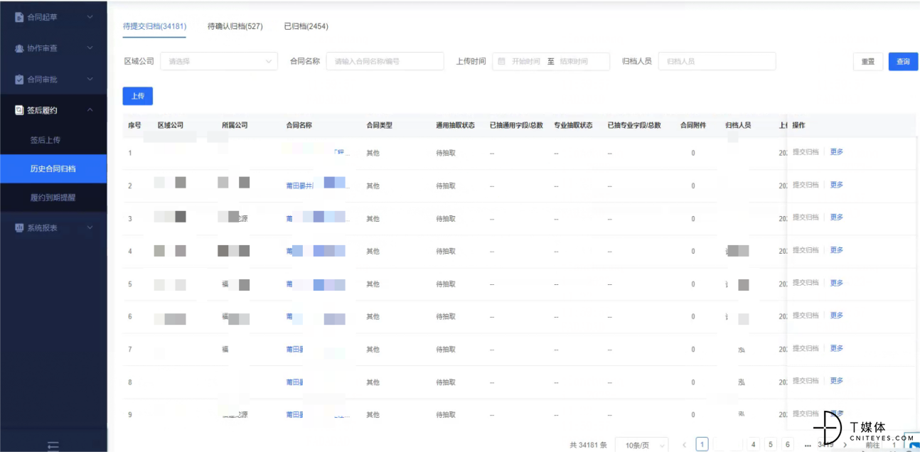Go to page 4 in pagination

click(x=754, y=445)
